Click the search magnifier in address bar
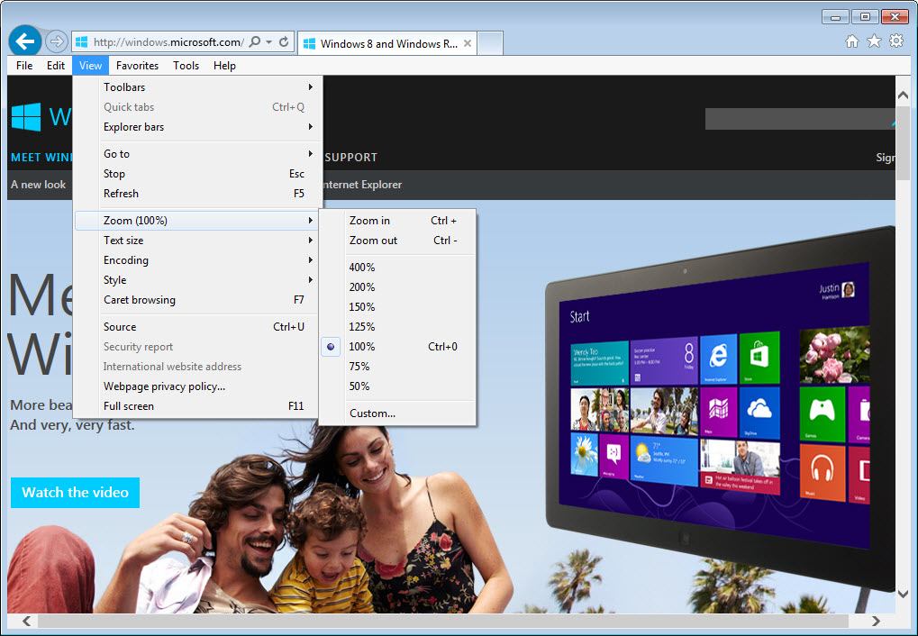Screen dimensions: 918x636 255,42
